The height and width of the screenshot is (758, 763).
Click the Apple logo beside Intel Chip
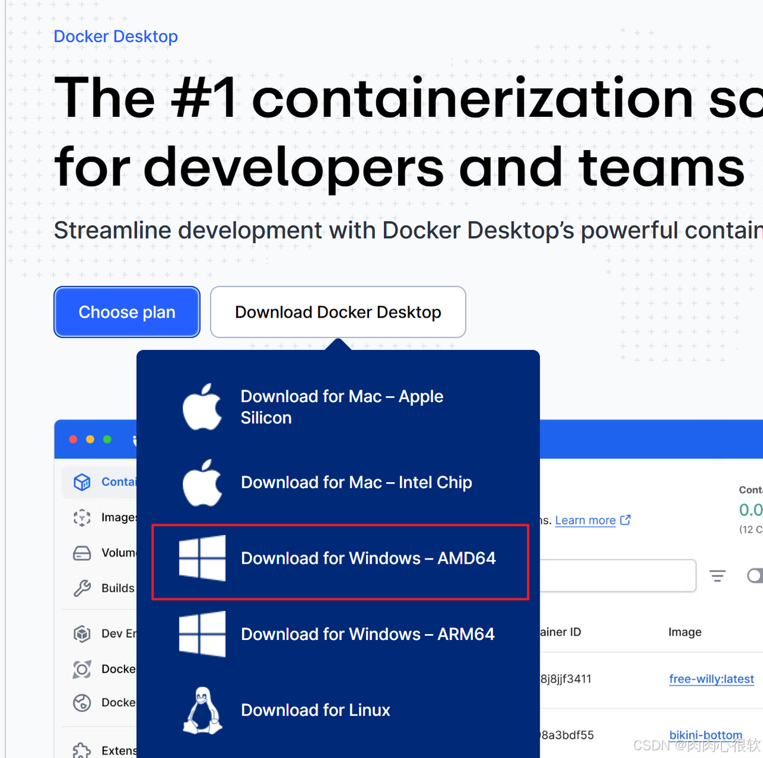click(x=202, y=483)
